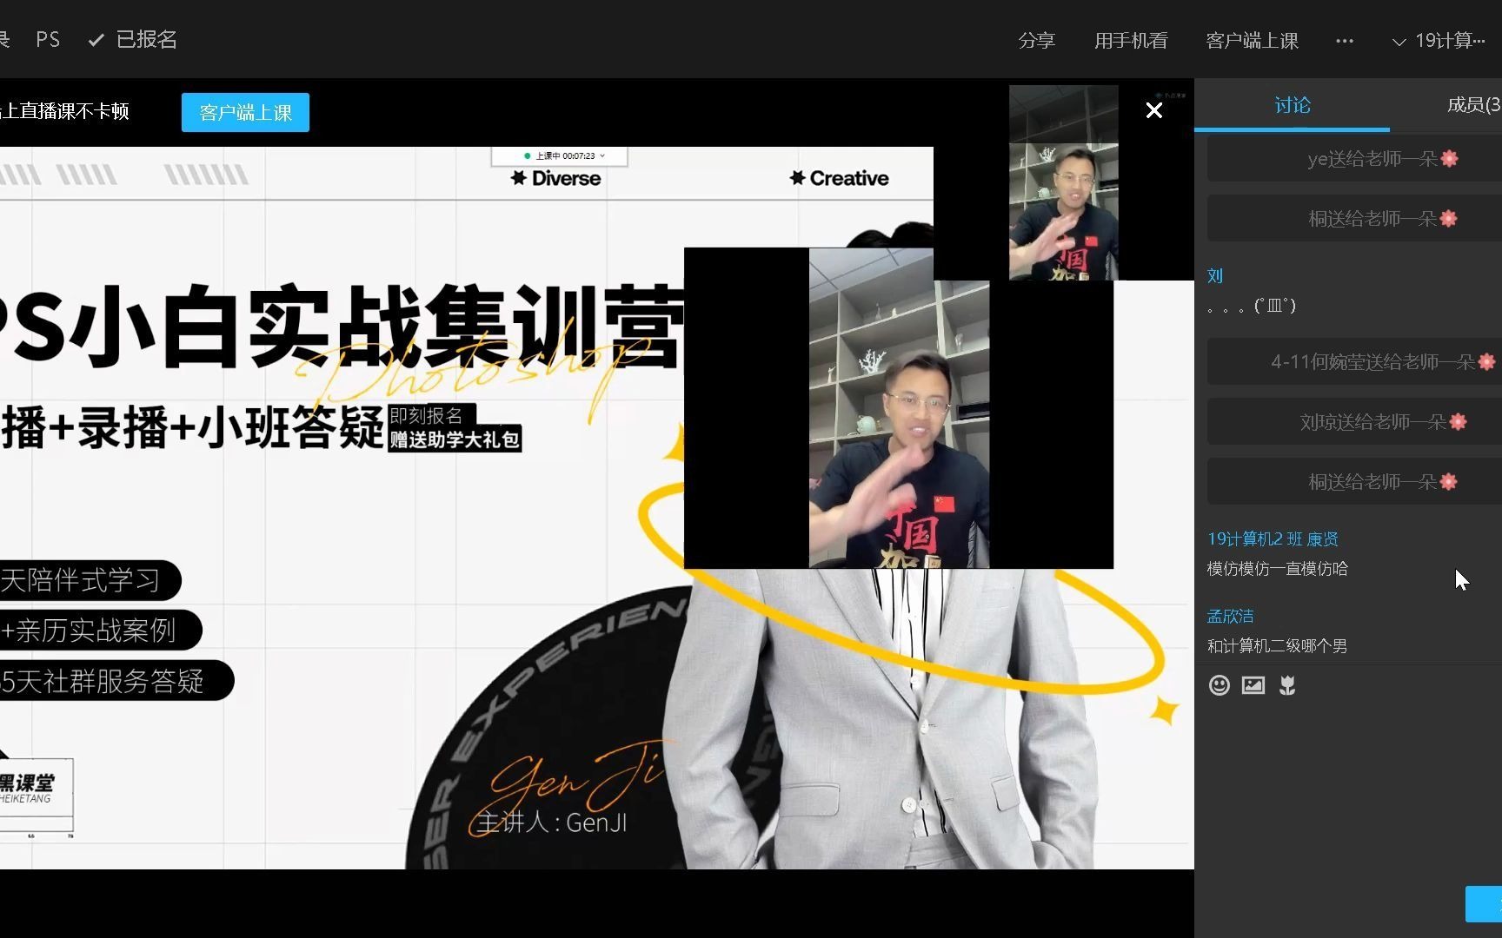
Task: Click 已报名 enrollment status
Action: point(146,40)
